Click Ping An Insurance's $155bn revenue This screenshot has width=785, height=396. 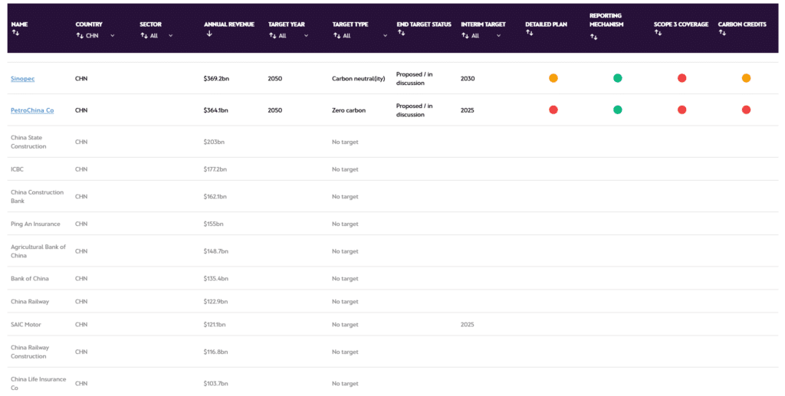coord(213,224)
